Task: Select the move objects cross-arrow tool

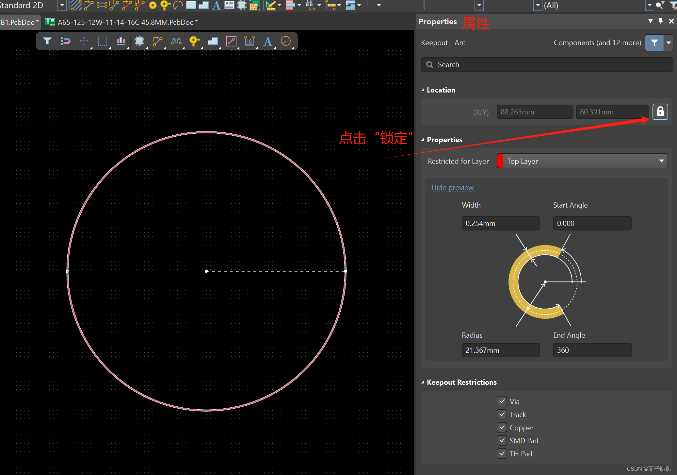Action: [x=84, y=41]
